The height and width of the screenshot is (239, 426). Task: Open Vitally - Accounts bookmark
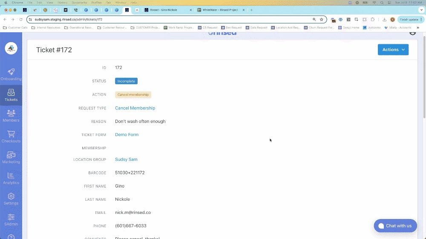click(x=397, y=27)
